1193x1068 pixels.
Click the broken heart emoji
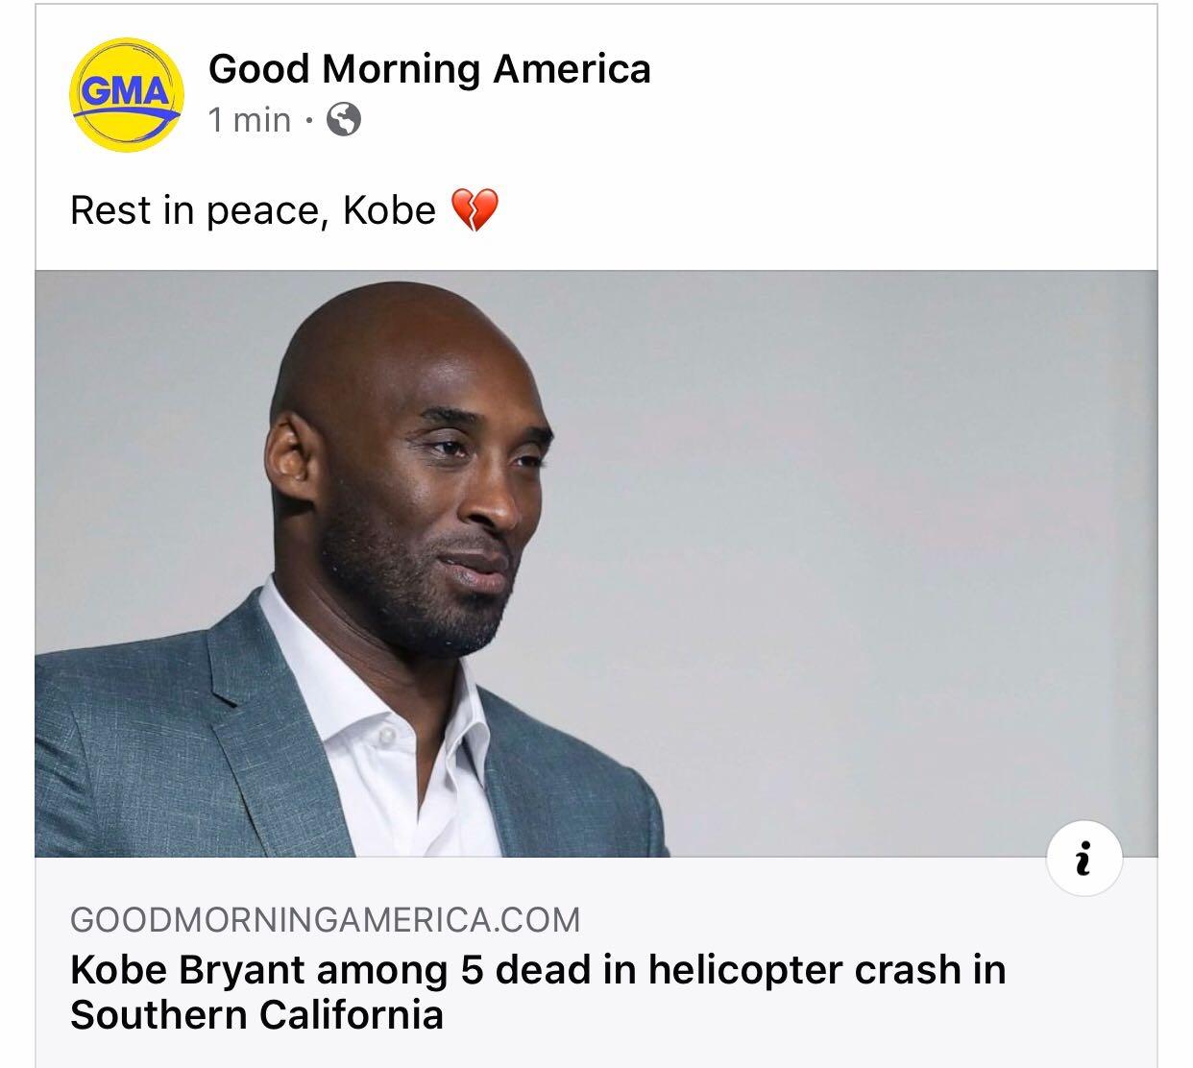pos(475,210)
